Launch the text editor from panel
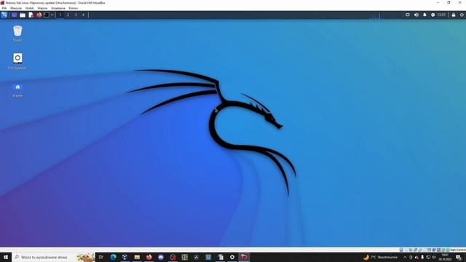This screenshot has height=262, width=466. pyautogui.click(x=31, y=15)
